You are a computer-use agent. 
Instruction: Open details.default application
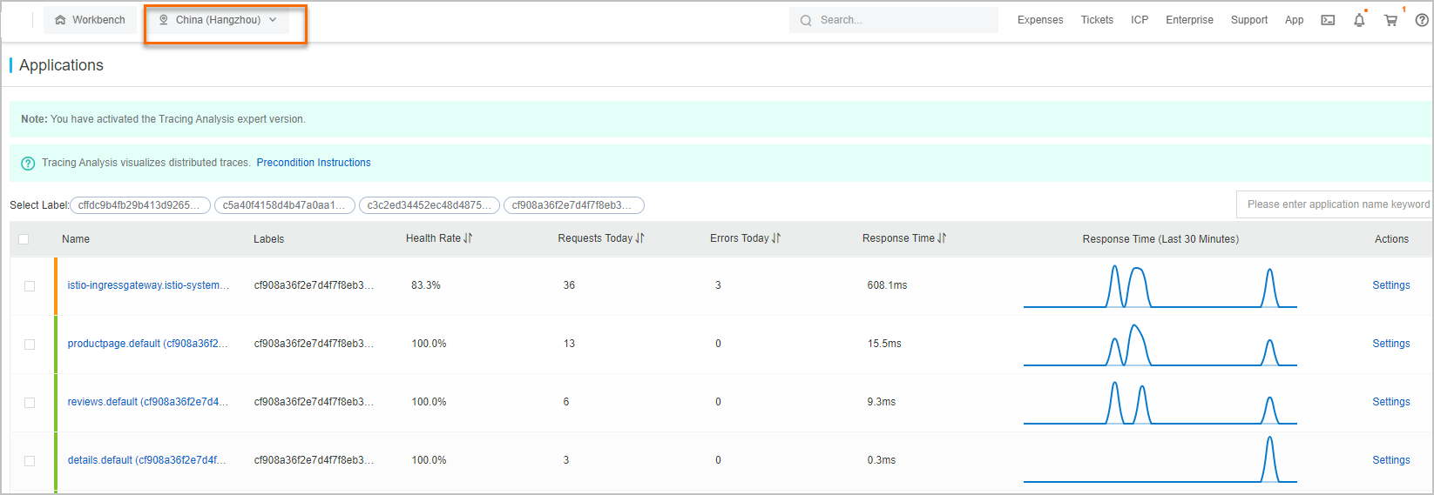[x=146, y=460]
